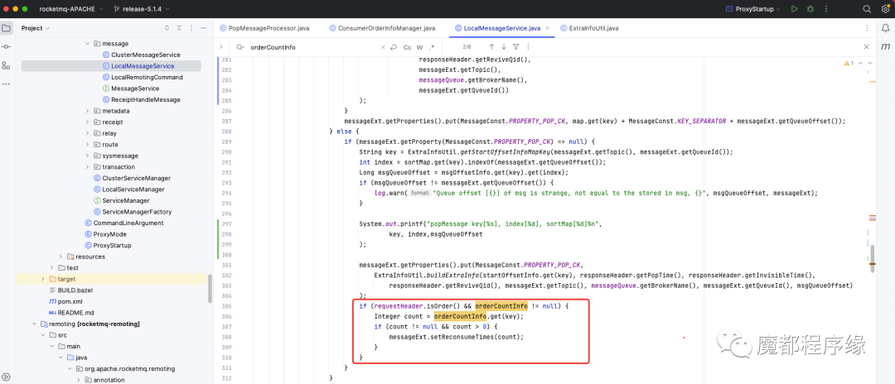
Task: Go to previous search occurrence
Action: tap(491, 46)
